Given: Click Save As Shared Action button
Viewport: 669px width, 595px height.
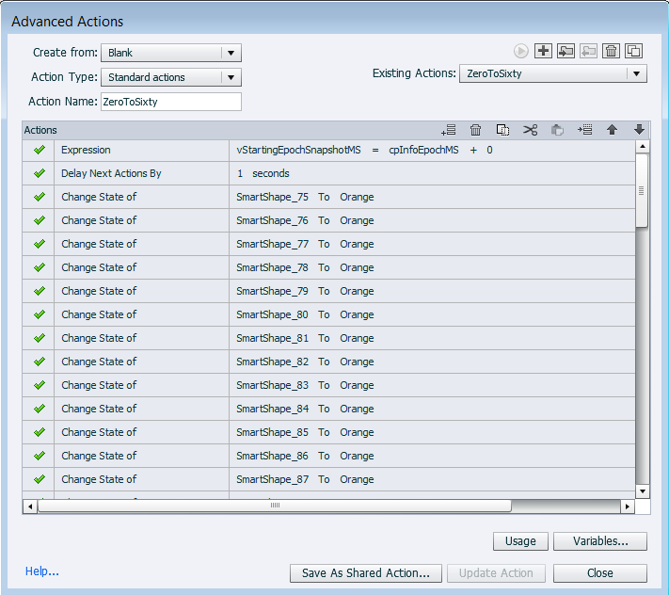Looking at the screenshot, I should pyautogui.click(x=365, y=573).
